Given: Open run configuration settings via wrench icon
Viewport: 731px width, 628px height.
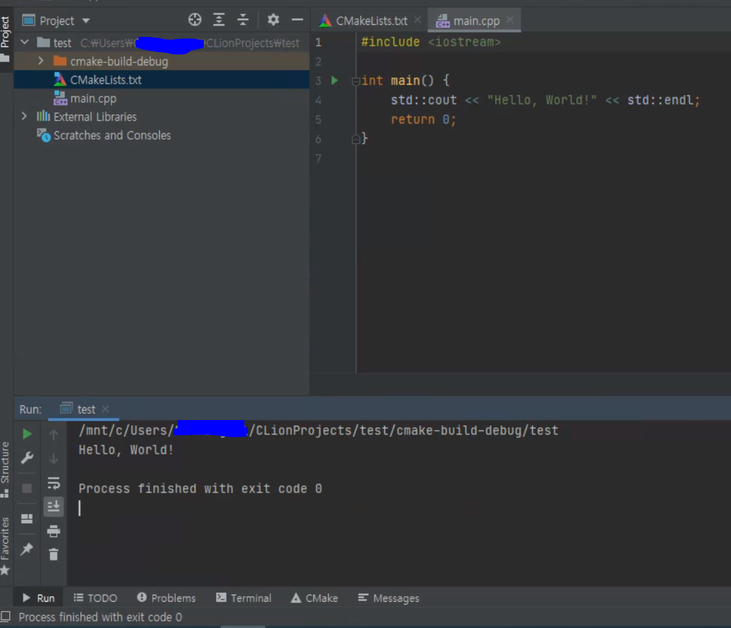Looking at the screenshot, I should [x=27, y=457].
